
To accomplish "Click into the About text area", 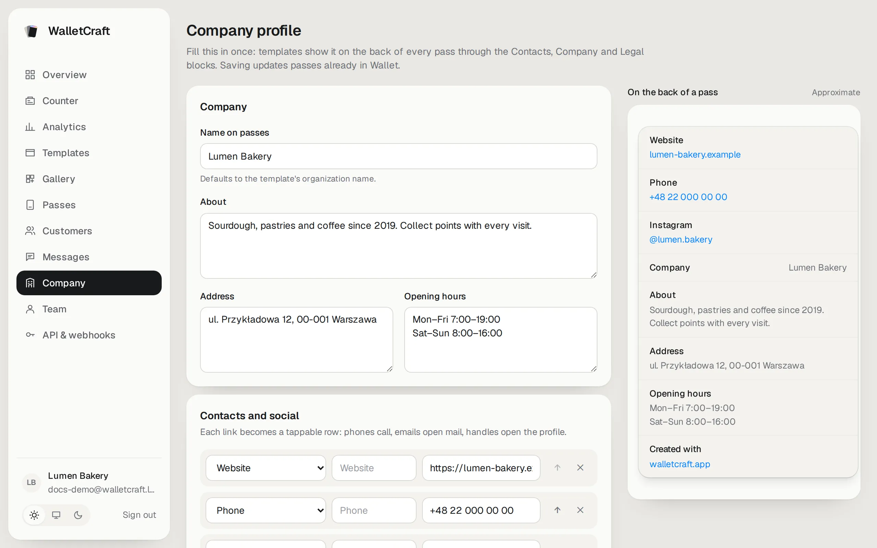I will pos(398,246).
